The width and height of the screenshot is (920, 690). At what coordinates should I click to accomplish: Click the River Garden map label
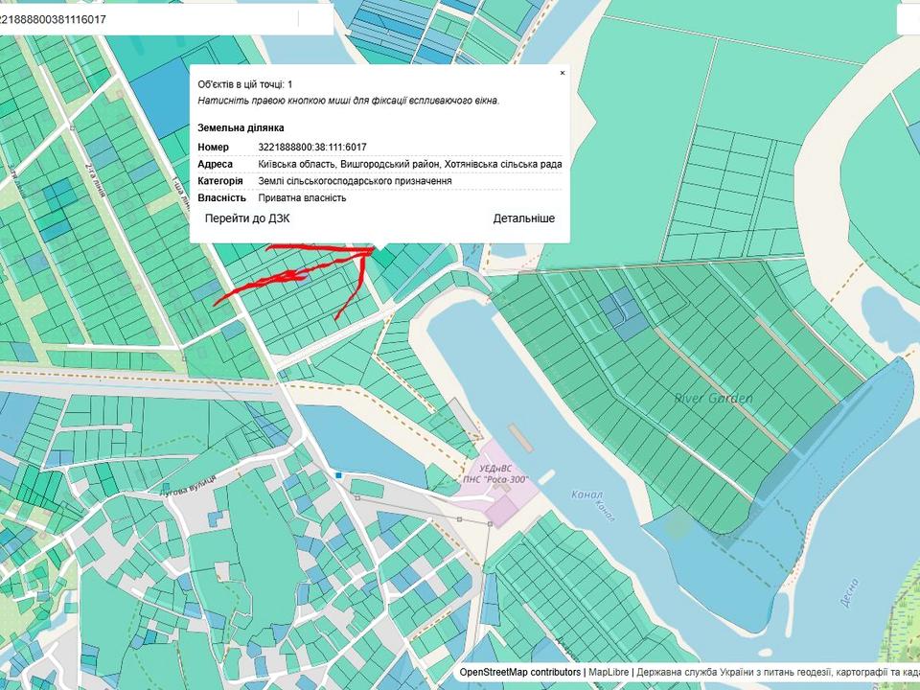713,399
